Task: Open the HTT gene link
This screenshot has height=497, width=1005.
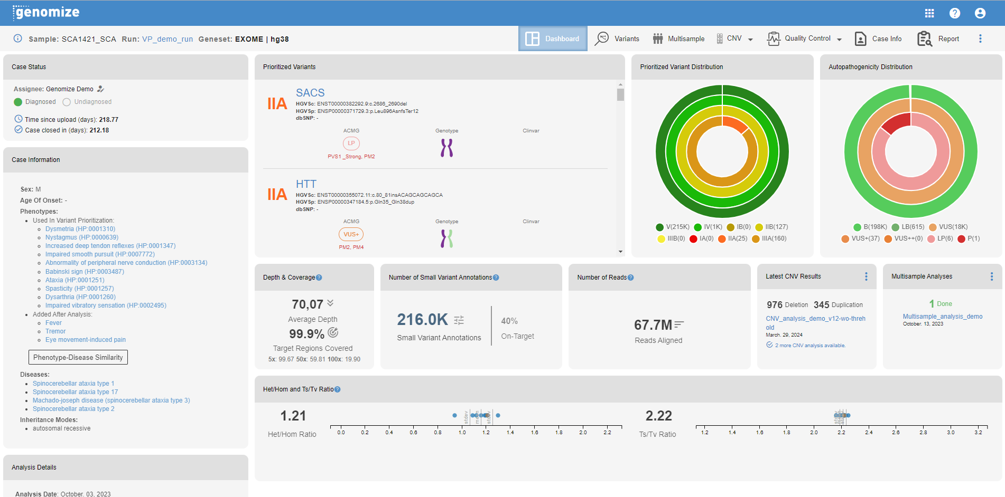Action: pyautogui.click(x=306, y=184)
